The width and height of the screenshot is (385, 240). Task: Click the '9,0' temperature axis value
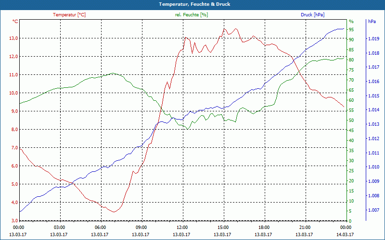[x=15, y=111]
